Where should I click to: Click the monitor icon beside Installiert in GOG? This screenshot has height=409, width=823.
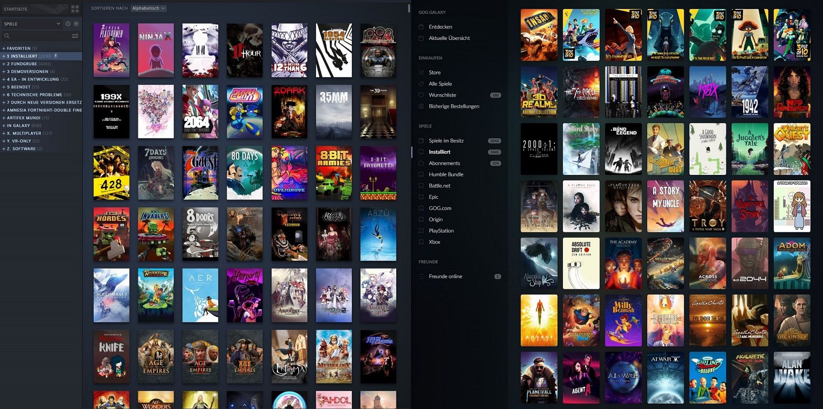421,152
